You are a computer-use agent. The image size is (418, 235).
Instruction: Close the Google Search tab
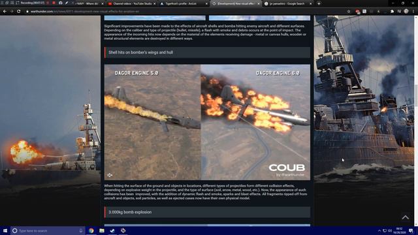[310, 4]
